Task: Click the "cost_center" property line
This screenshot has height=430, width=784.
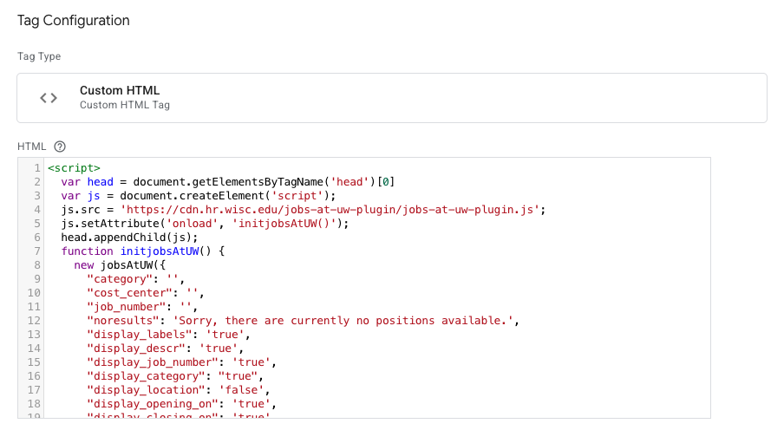Action: (x=150, y=293)
